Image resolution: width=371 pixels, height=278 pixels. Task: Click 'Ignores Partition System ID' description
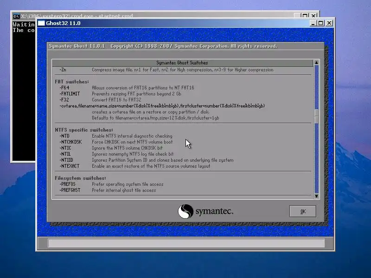pos(163,160)
